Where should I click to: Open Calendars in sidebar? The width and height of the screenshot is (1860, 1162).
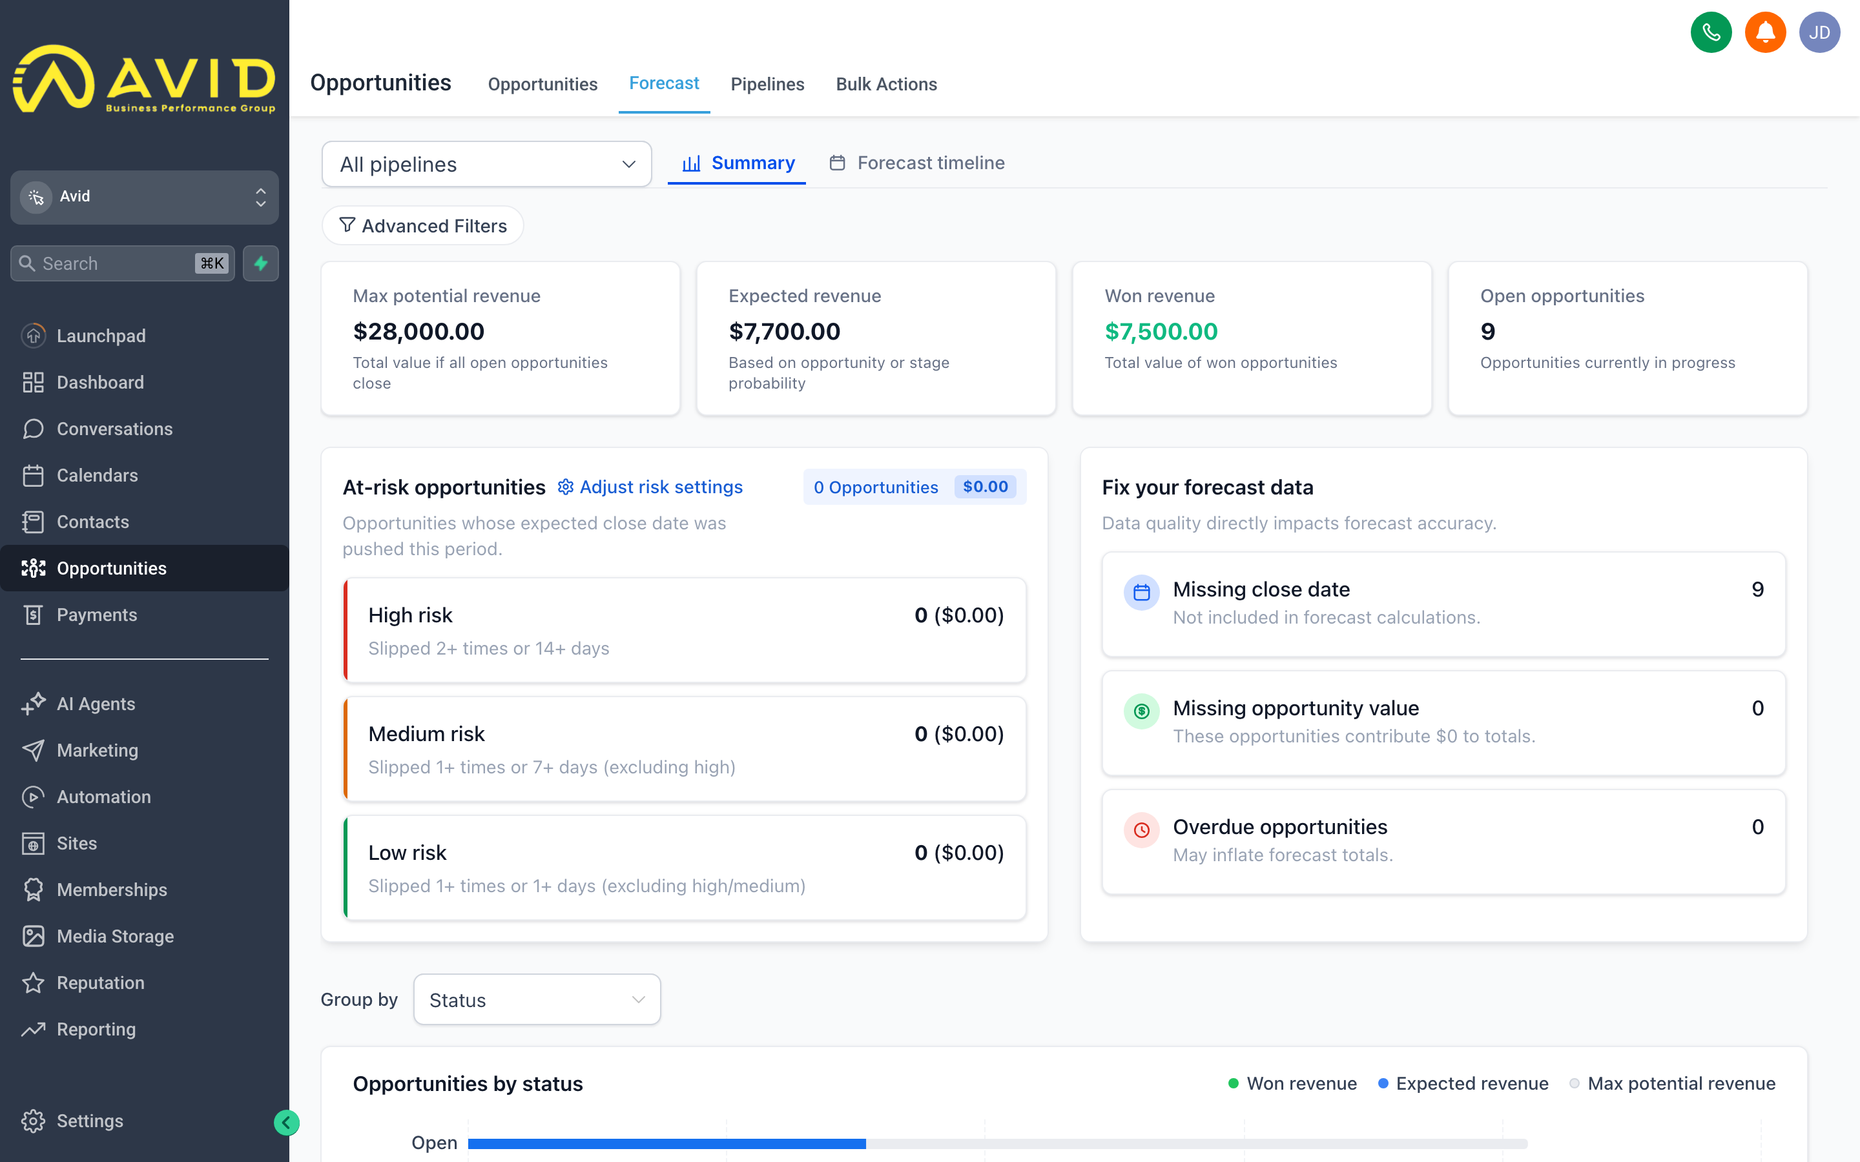pyautogui.click(x=145, y=475)
